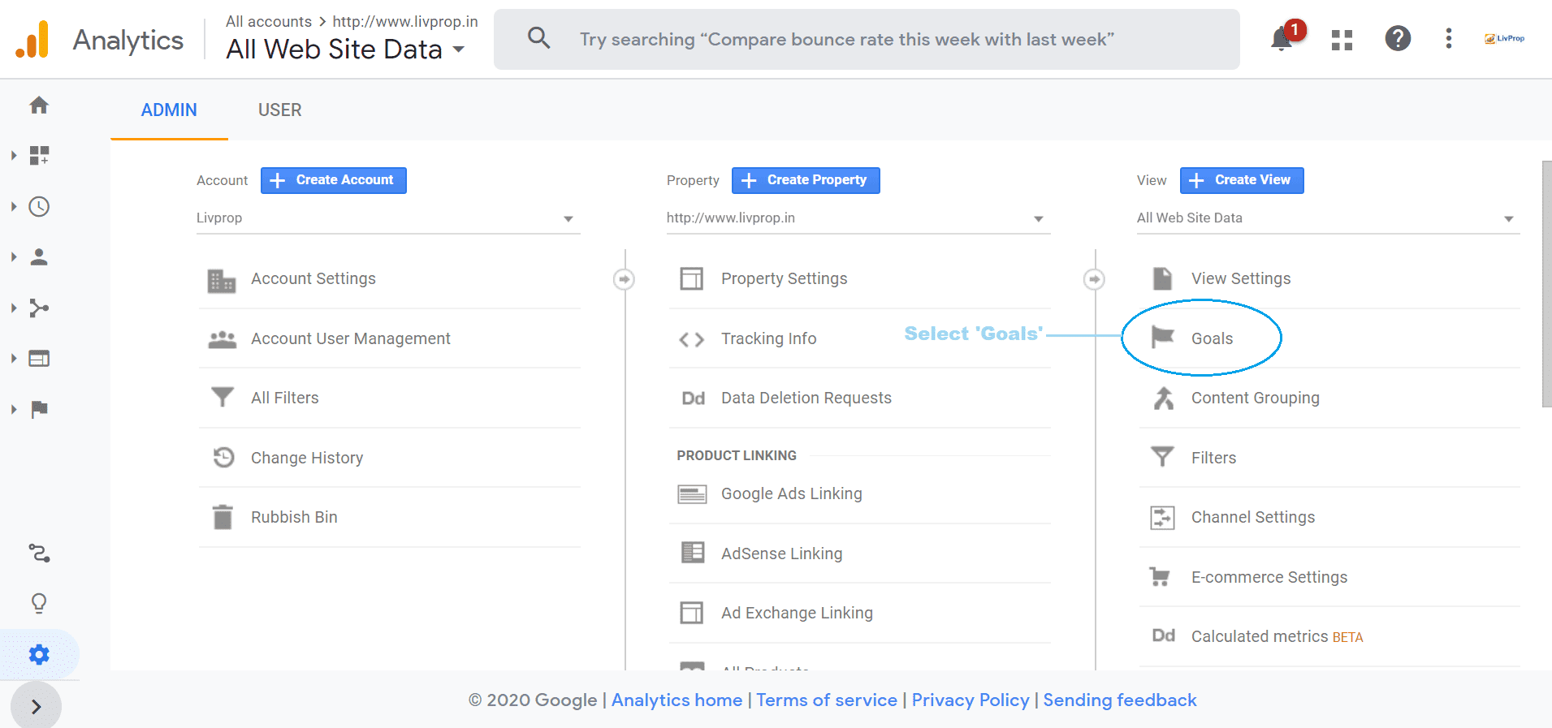Expand the Property dropdown http://www.livprop.in
The height and width of the screenshot is (728, 1552).
tap(858, 218)
